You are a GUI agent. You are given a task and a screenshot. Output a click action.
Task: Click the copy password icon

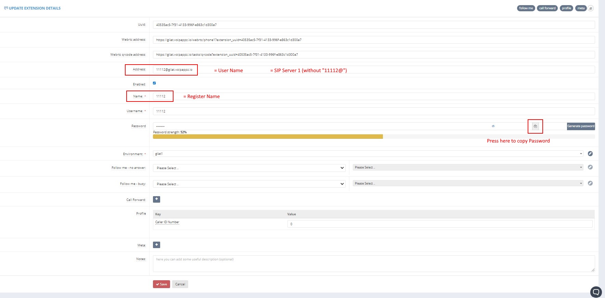[x=535, y=126]
